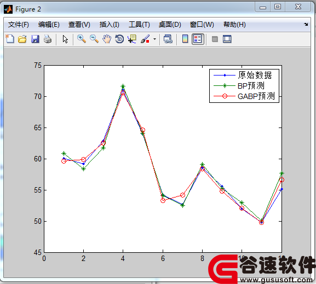Click the New Figure icon

point(10,39)
